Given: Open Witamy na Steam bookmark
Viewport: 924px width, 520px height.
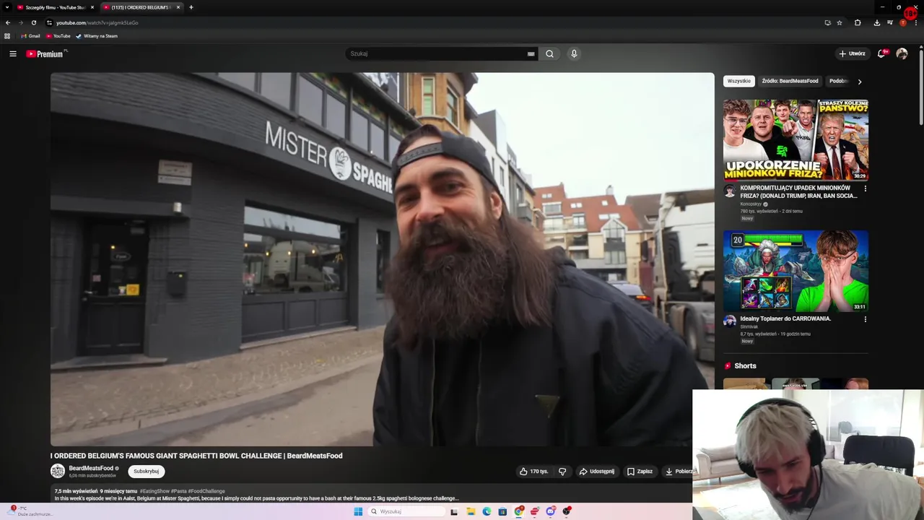Looking at the screenshot, I should (97, 35).
